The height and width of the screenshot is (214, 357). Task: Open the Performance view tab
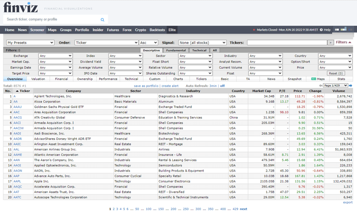(x=108, y=79)
